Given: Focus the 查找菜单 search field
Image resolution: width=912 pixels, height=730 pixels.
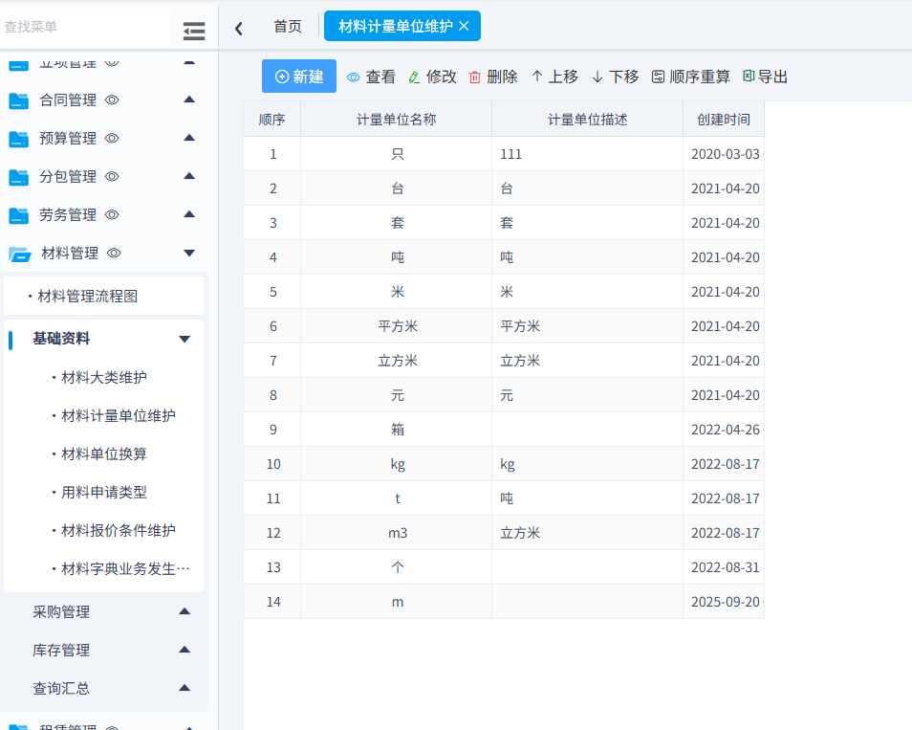Looking at the screenshot, I should 85,27.
